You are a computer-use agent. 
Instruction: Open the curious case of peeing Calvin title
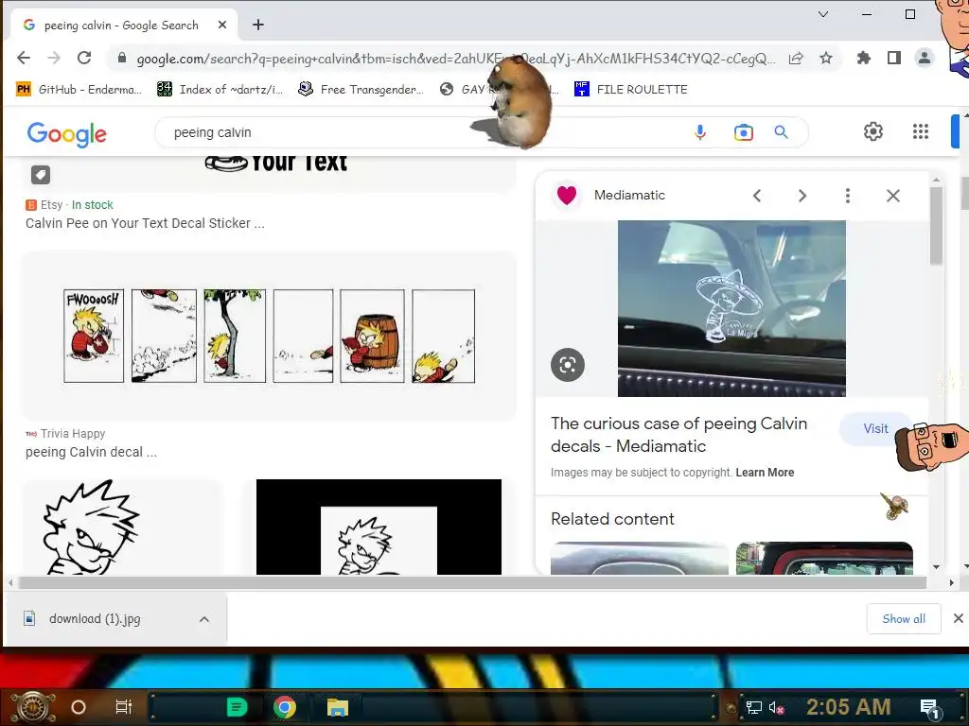(678, 435)
